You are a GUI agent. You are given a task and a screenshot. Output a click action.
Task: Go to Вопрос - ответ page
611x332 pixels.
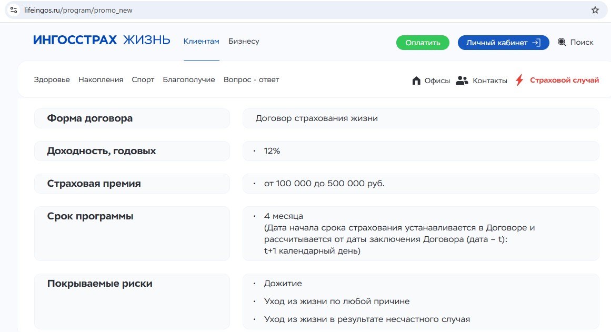point(252,79)
